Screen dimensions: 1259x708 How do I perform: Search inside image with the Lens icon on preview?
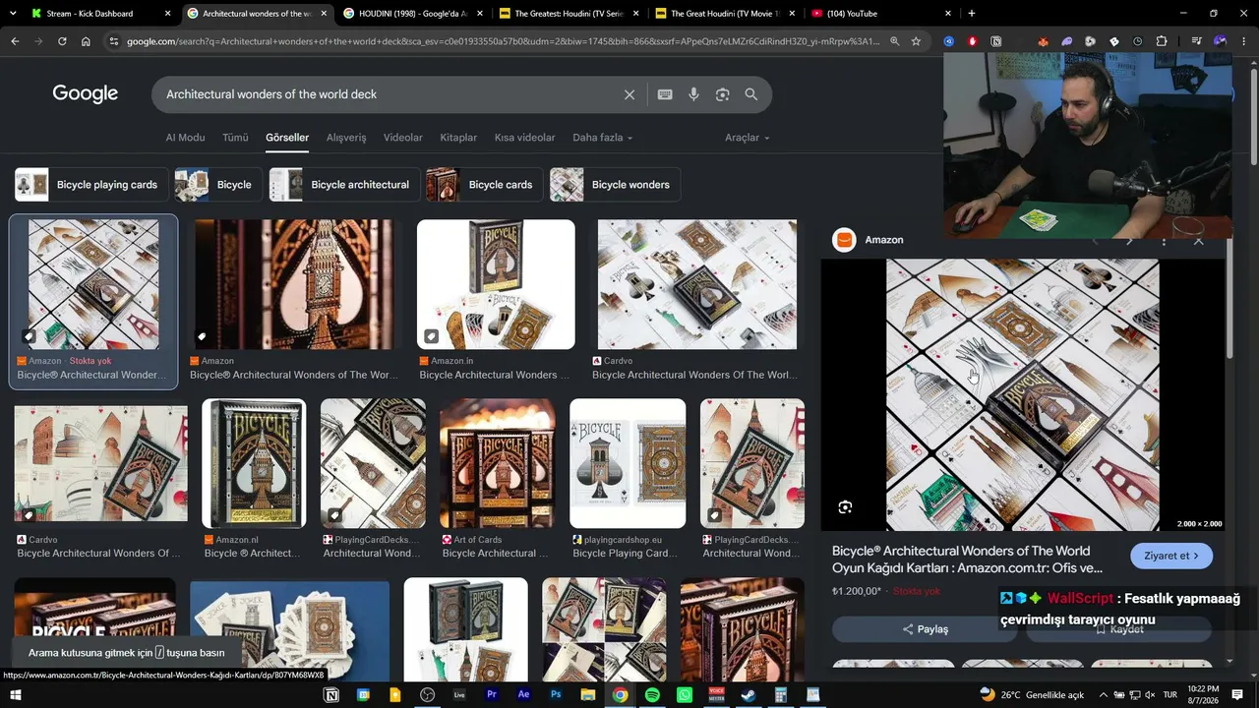845,507
